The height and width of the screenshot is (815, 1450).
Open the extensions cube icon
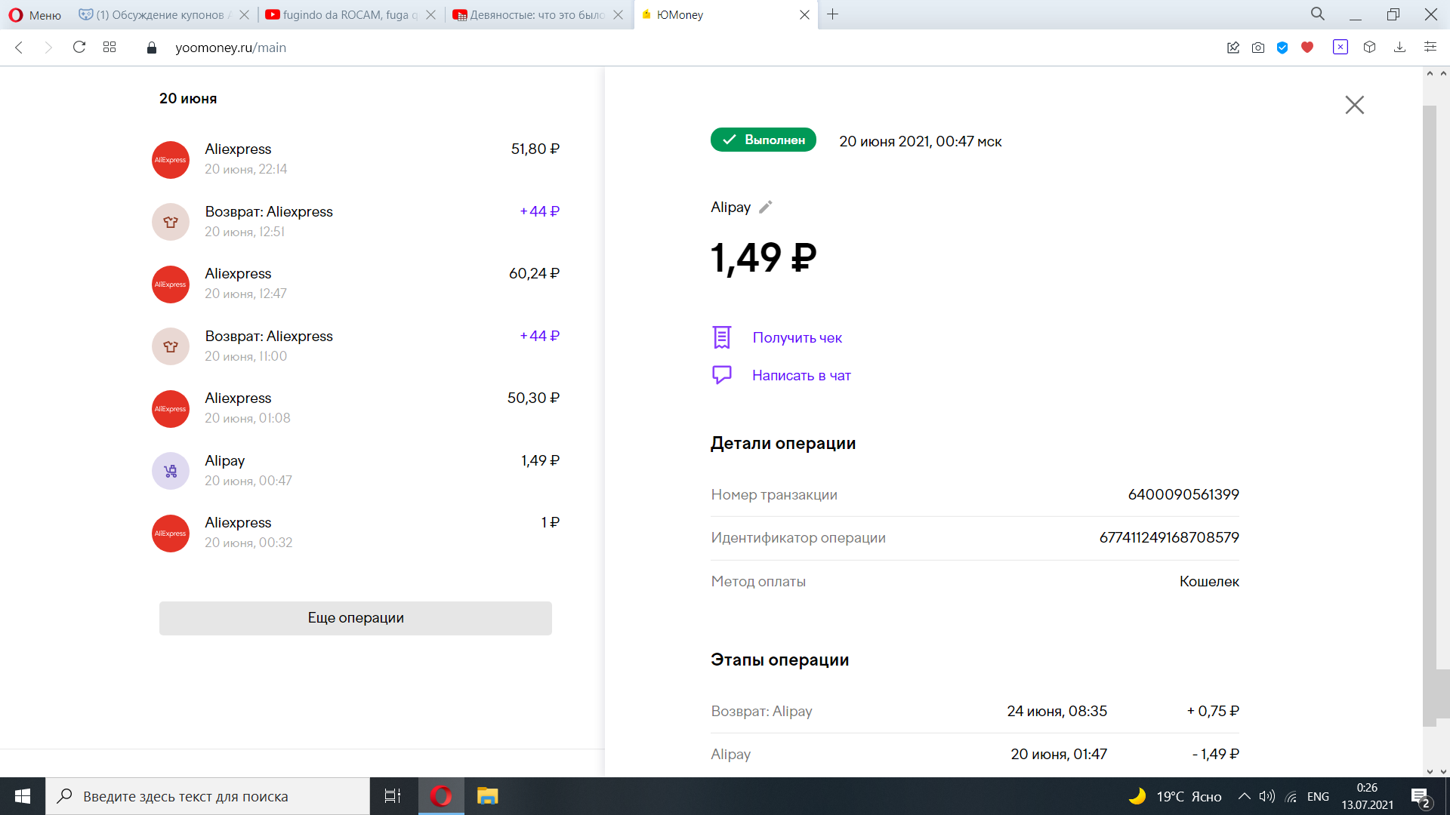1369,48
